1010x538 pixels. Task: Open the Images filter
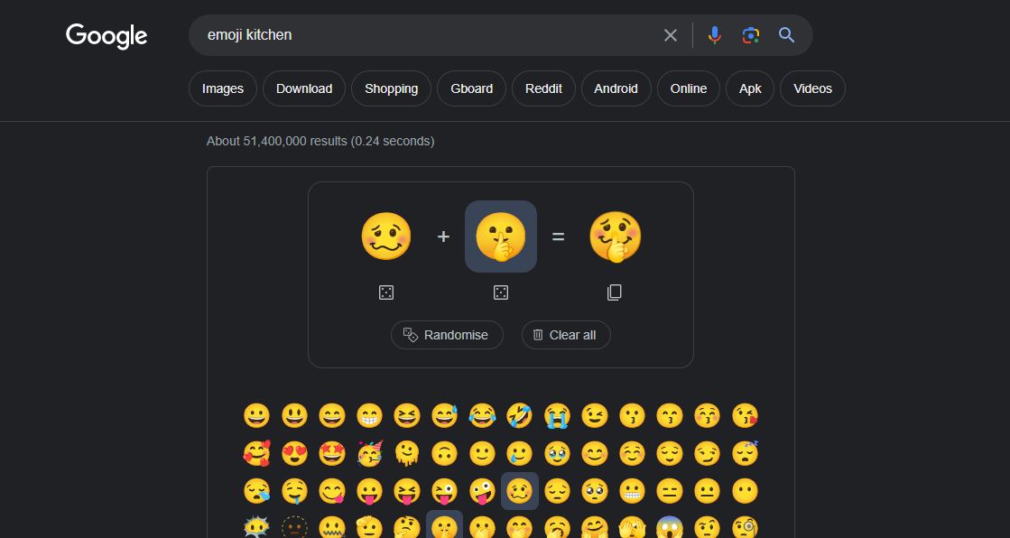tap(222, 88)
